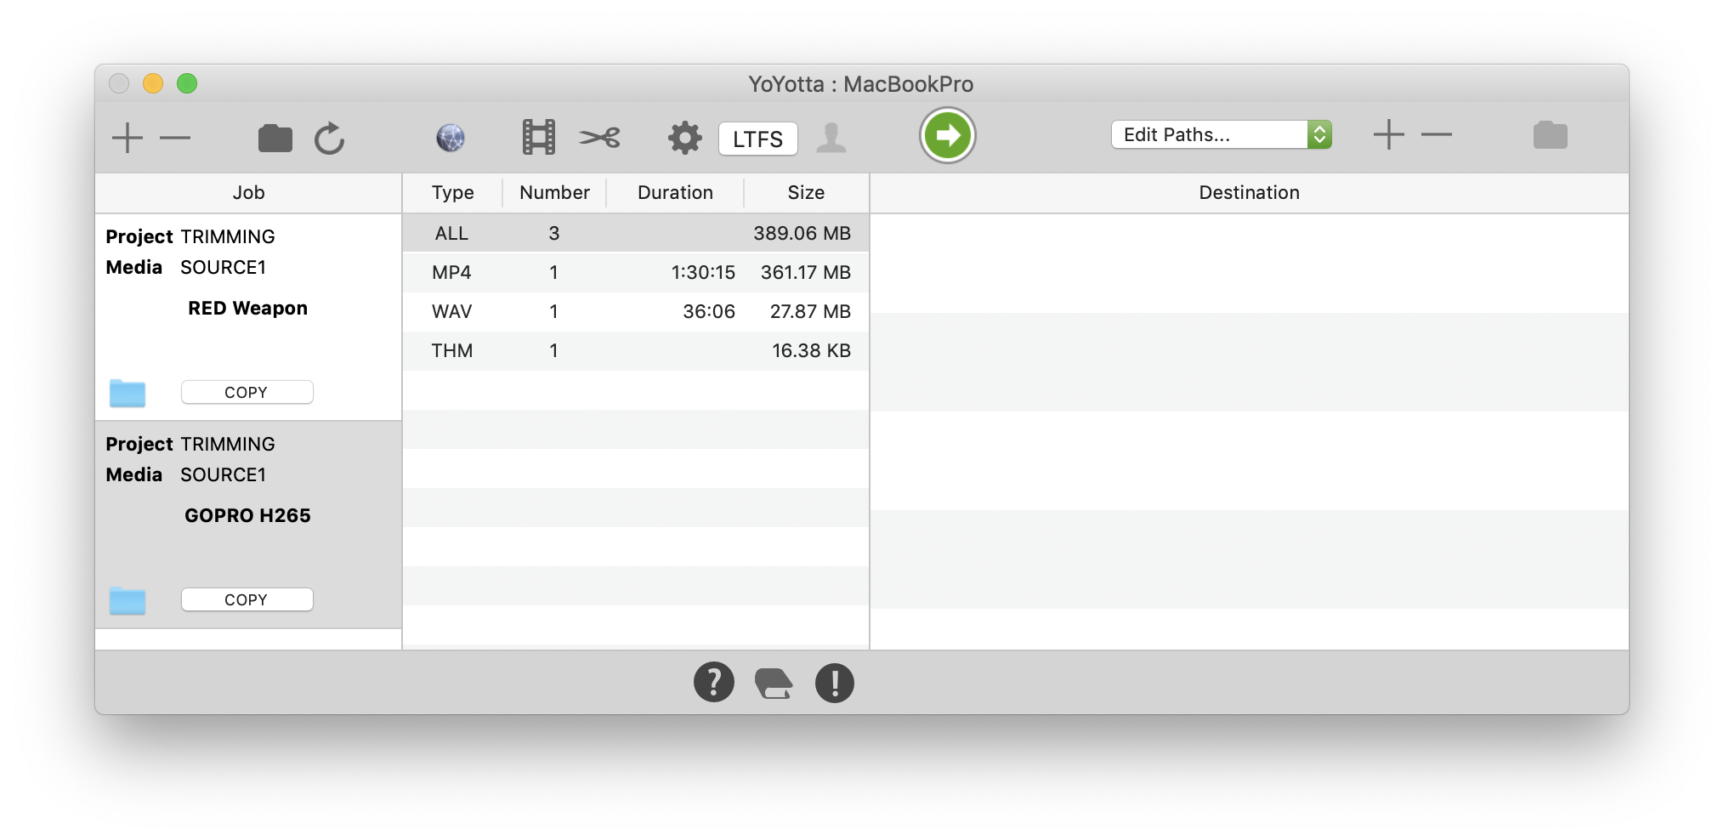Click the user silhouette icon

pos(831,137)
